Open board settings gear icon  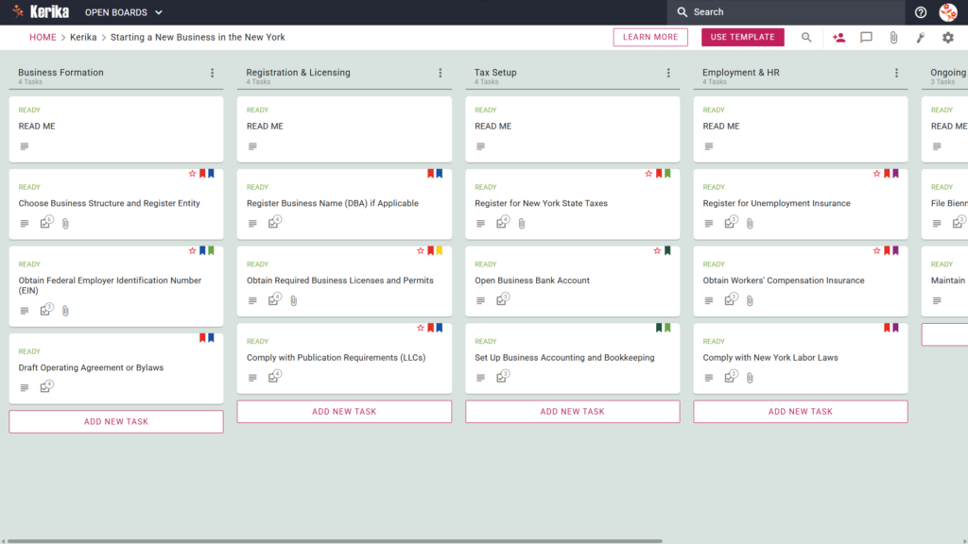947,38
